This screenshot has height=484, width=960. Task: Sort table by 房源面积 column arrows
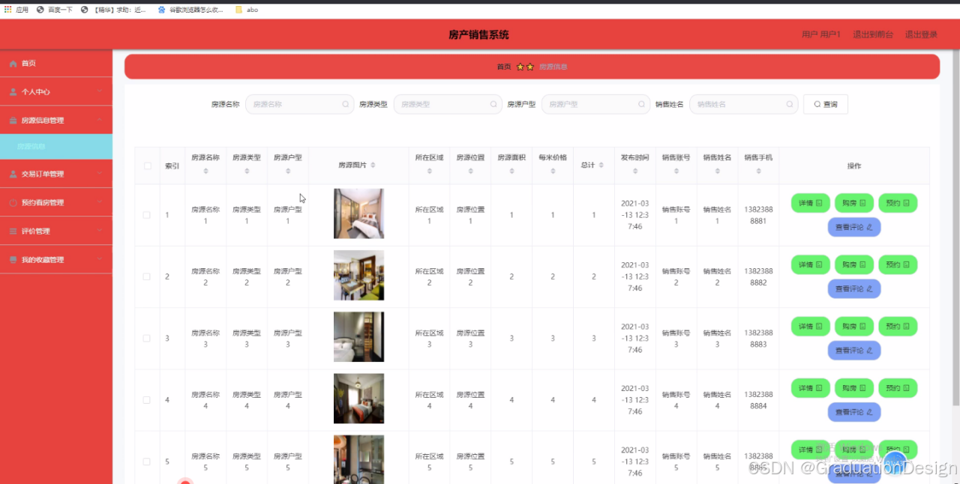pos(511,172)
